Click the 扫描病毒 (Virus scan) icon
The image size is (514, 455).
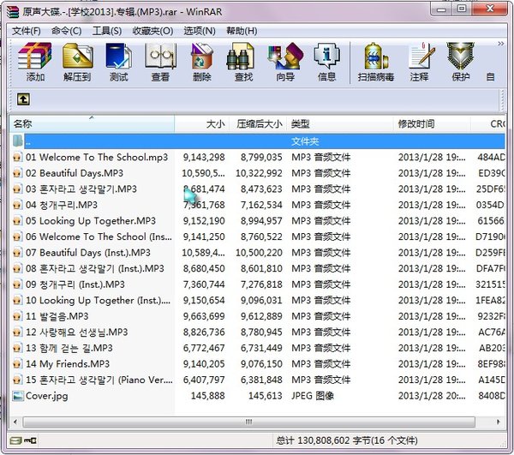[x=376, y=62]
